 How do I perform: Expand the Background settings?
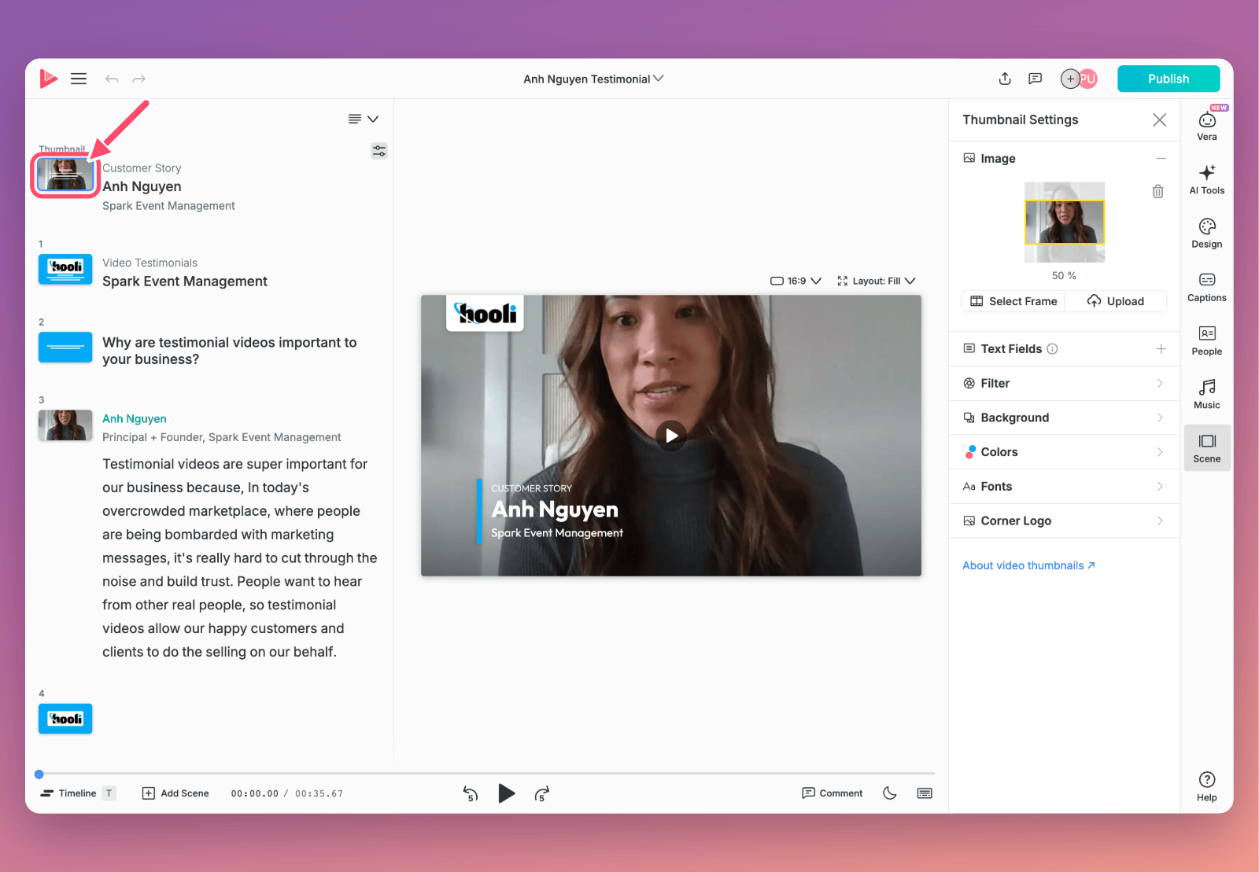click(1064, 418)
